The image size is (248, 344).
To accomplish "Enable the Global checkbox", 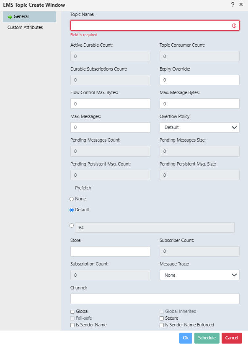I will coord(72,312).
